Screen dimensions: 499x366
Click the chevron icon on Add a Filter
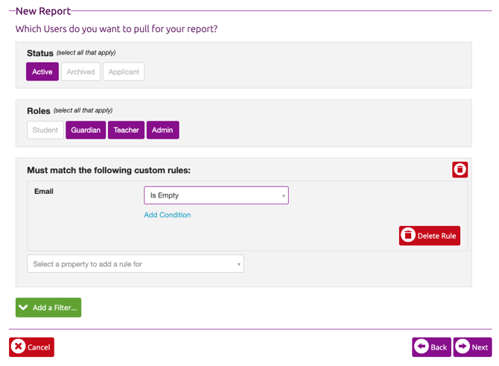click(24, 307)
